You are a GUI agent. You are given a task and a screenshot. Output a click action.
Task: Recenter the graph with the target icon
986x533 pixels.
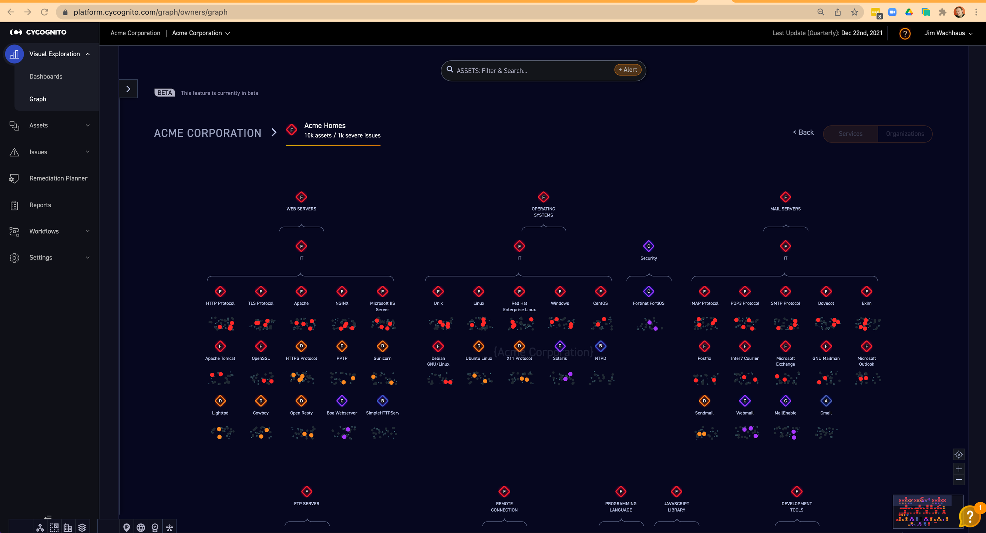point(959,455)
